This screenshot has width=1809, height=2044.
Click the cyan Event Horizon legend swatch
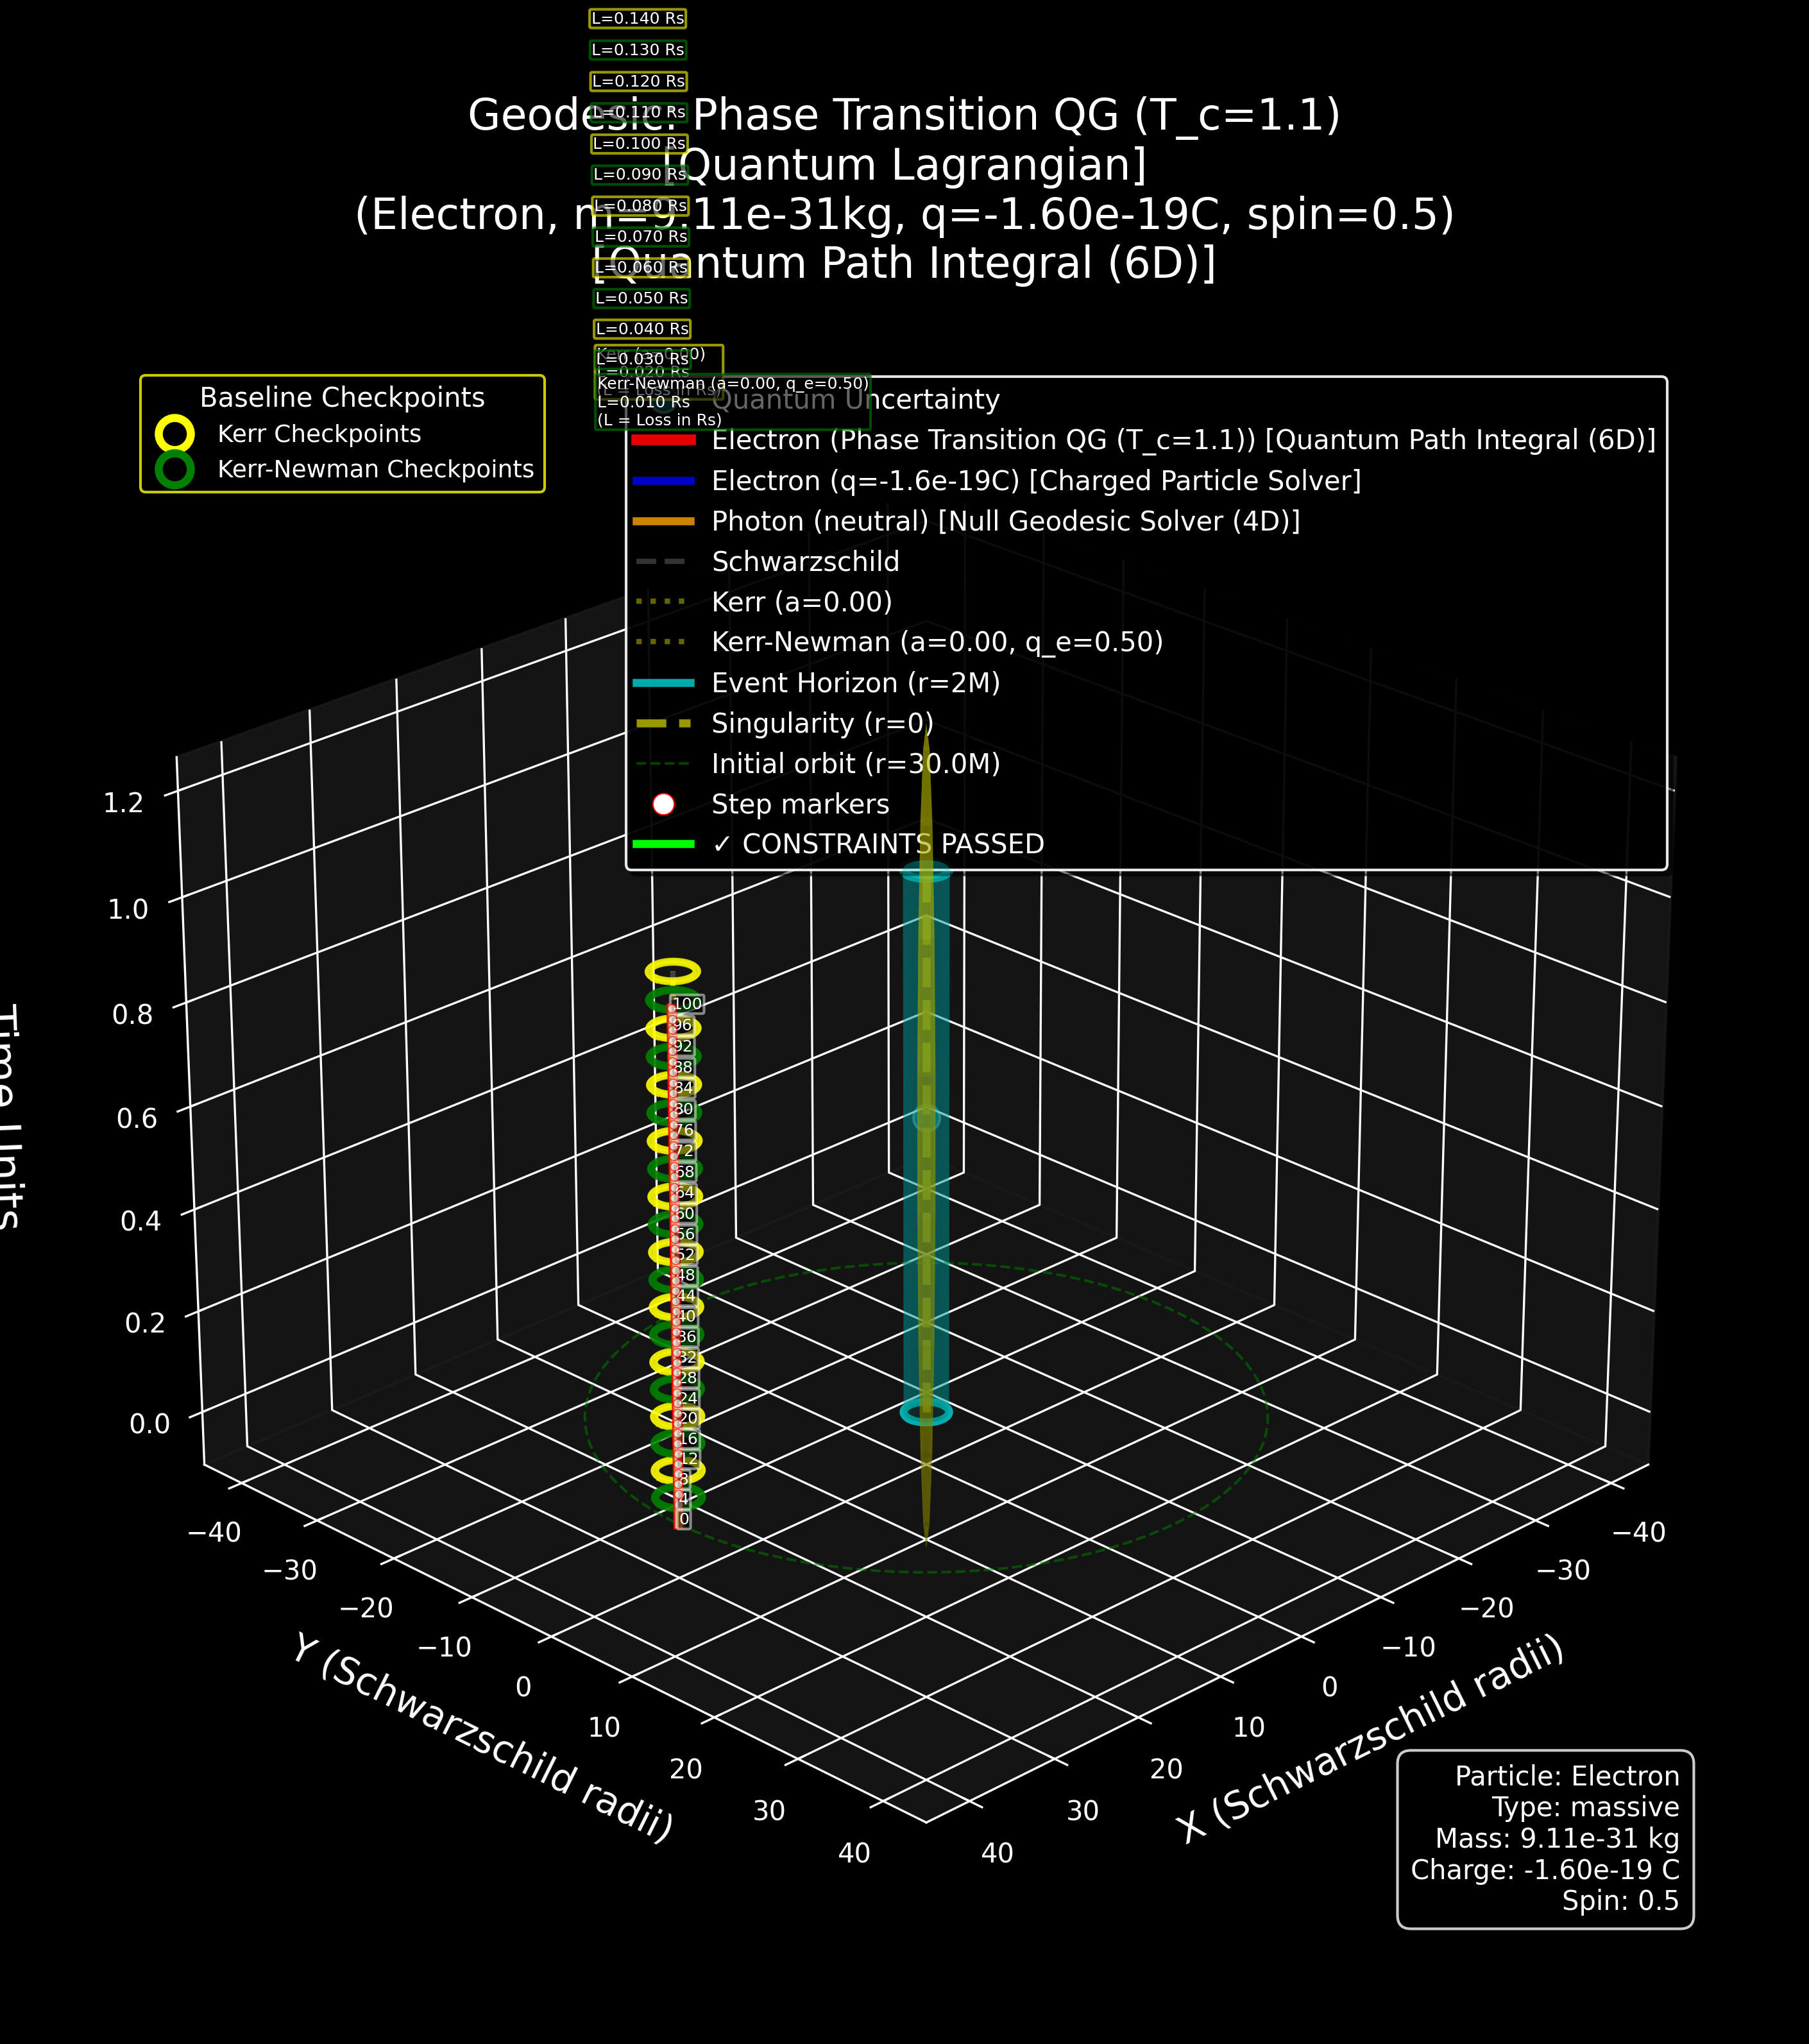pyautogui.click(x=663, y=683)
